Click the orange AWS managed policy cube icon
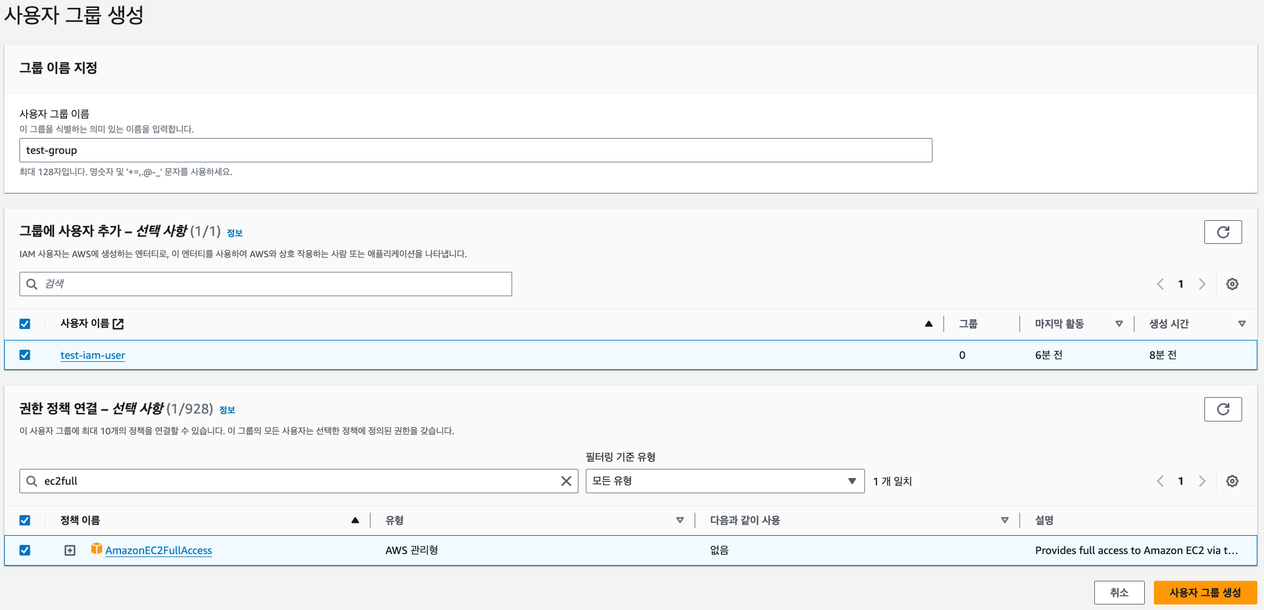The width and height of the screenshot is (1264, 610). click(96, 549)
